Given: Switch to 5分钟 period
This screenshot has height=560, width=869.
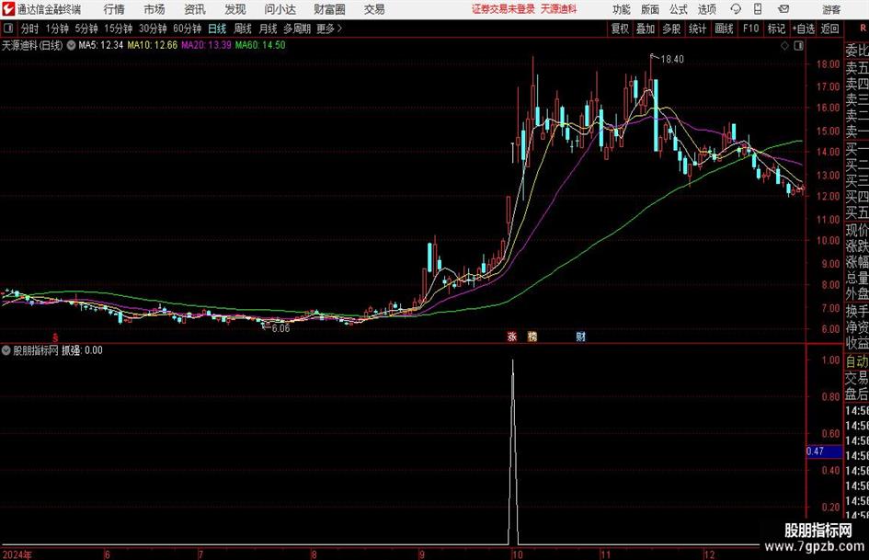Looking at the screenshot, I should pos(86,29).
